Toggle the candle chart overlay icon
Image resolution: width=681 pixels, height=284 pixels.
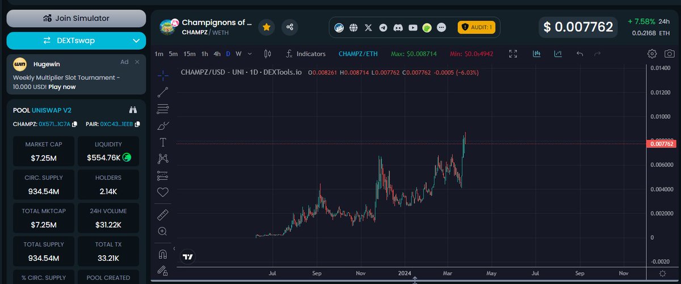536,54
